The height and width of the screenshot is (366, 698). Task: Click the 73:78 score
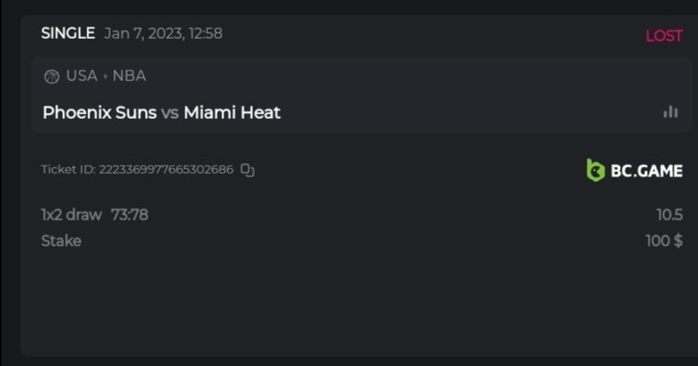coord(130,215)
